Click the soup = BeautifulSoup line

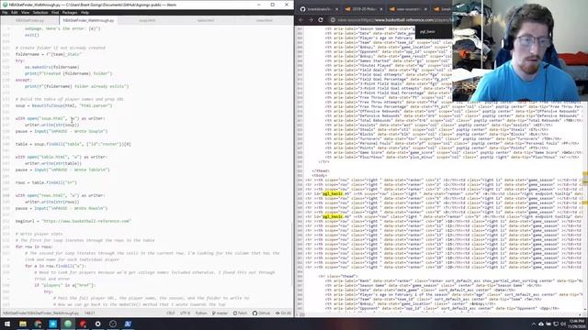pos(63,105)
